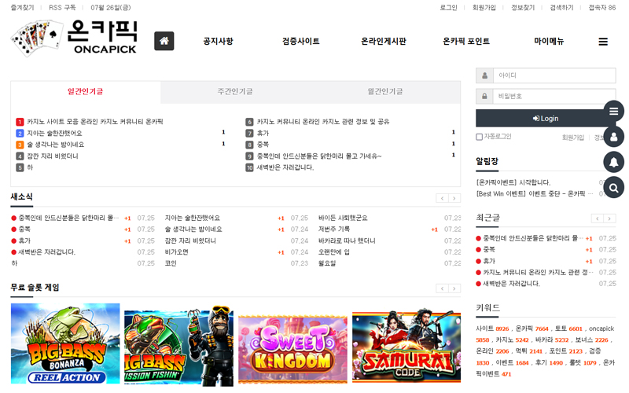Click the ONCAPICK logo
Image resolution: width=629 pixels, height=393 pixels.
click(74, 38)
